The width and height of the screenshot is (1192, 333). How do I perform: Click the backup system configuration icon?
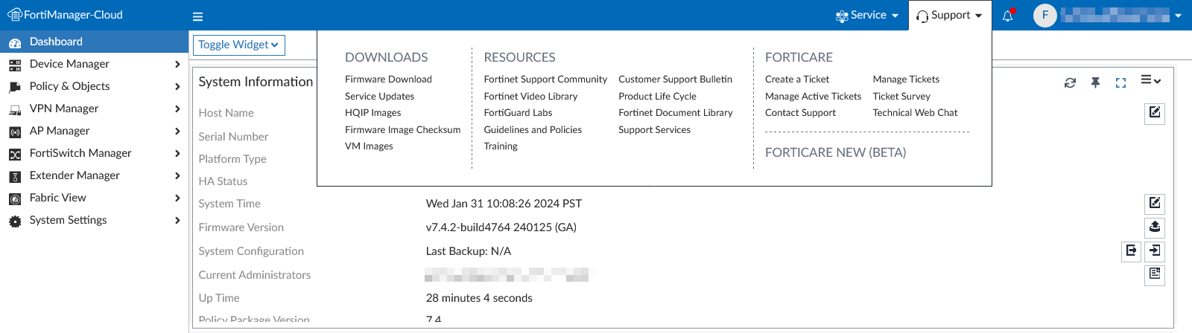tap(1131, 251)
